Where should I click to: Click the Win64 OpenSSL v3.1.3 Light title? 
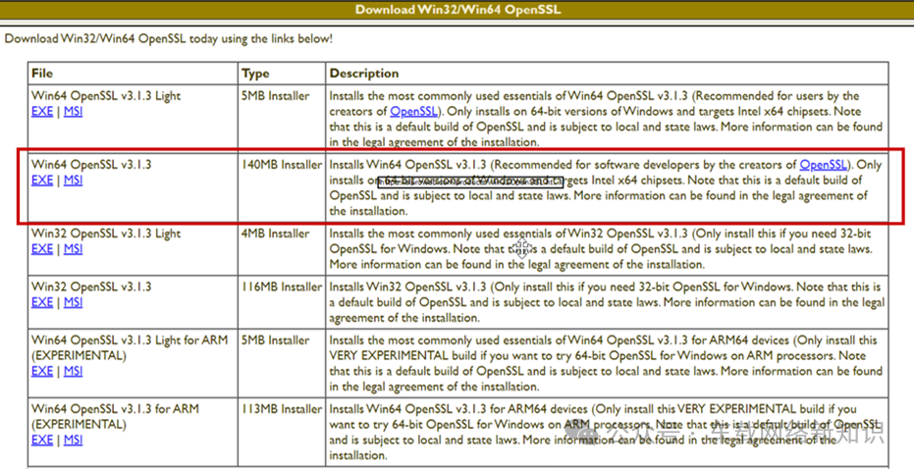click(106, 96)
